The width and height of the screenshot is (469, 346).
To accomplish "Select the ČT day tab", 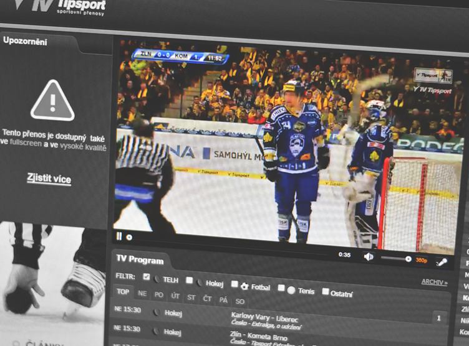I will pos(207,299).
